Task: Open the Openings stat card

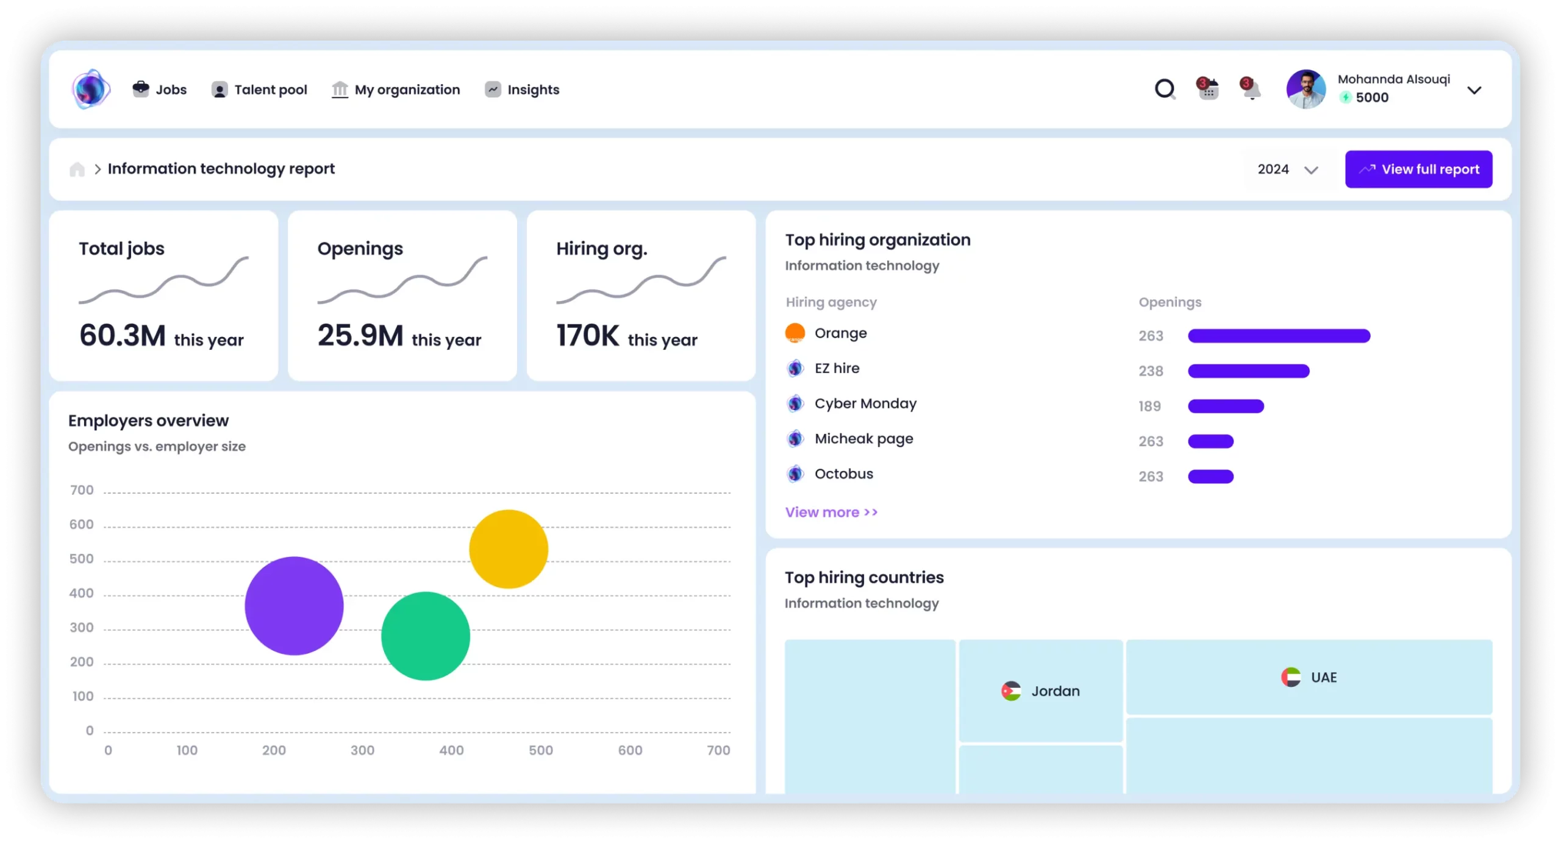Action: 402,296
